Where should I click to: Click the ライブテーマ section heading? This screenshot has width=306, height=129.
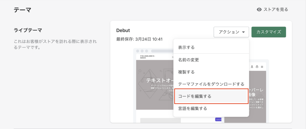click(x=28, y=30)
